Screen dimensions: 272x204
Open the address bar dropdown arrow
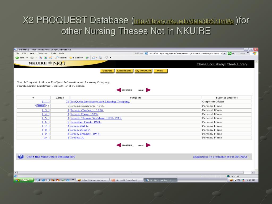(224, 53)
